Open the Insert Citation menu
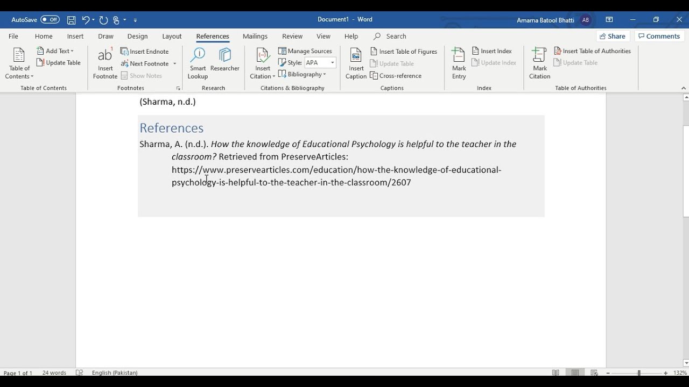 [263, 63]
